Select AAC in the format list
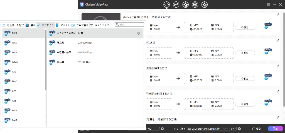 tap(24, 72)
